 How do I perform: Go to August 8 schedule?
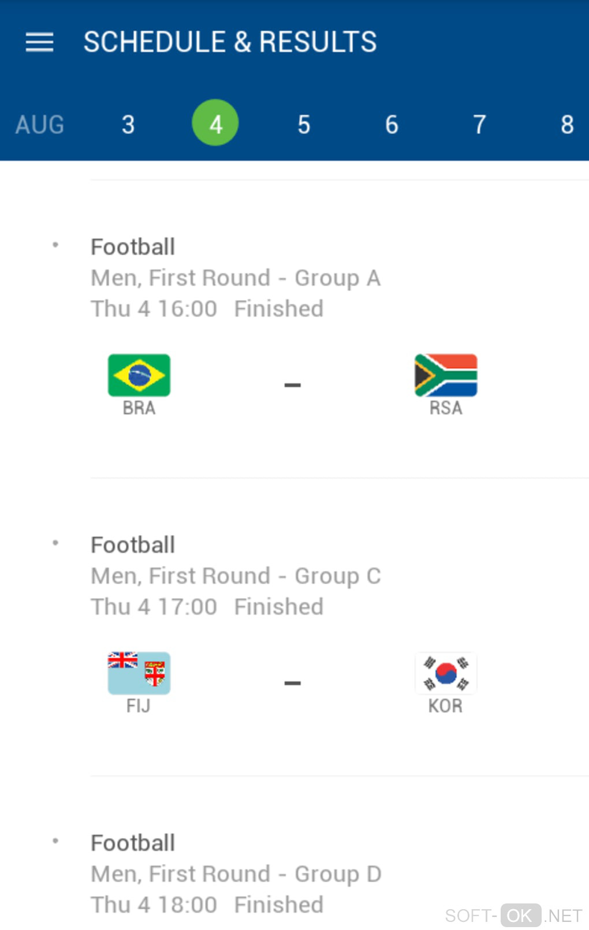[567, 124]
